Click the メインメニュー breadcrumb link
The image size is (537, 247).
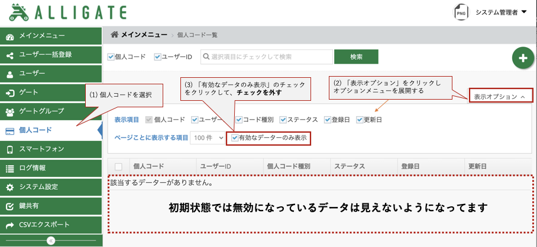[144, 35]
